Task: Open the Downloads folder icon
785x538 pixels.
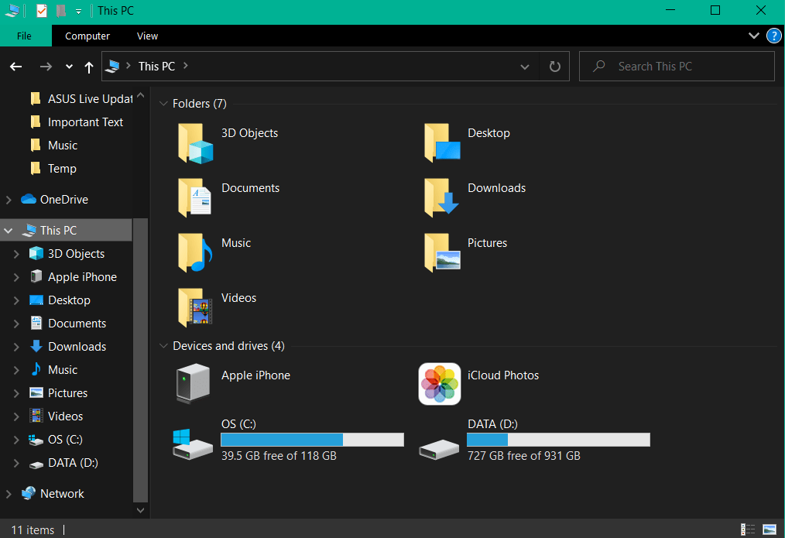Action: click(441, 198)
